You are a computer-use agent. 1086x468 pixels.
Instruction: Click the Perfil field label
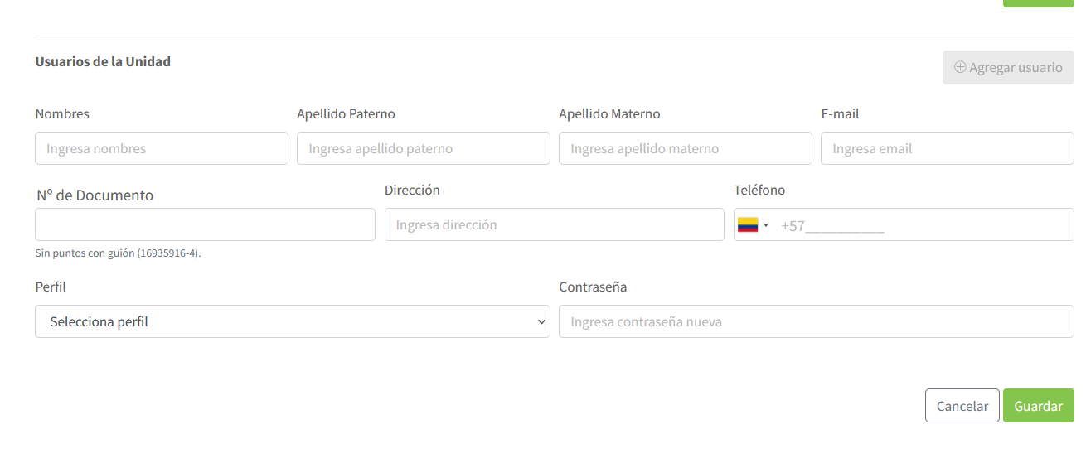51,287
